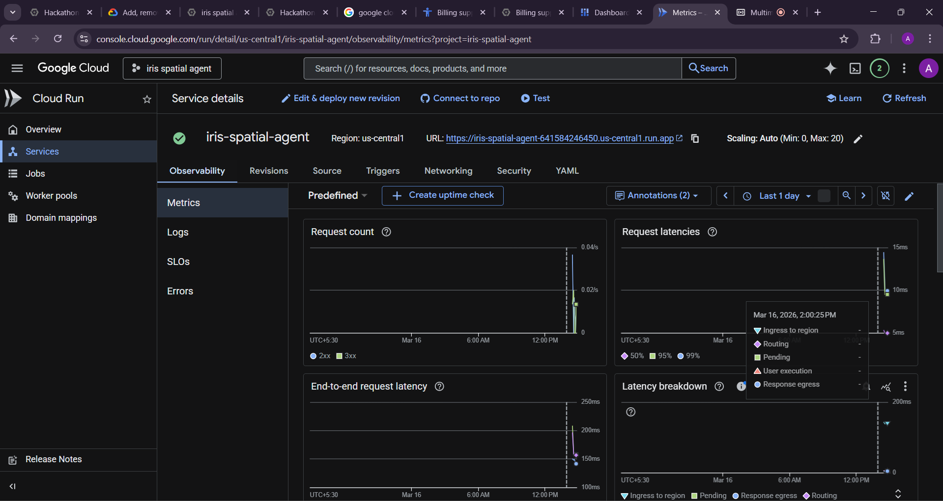
Task: Open help next to Latency breakdown title
Action: [719, 386]
